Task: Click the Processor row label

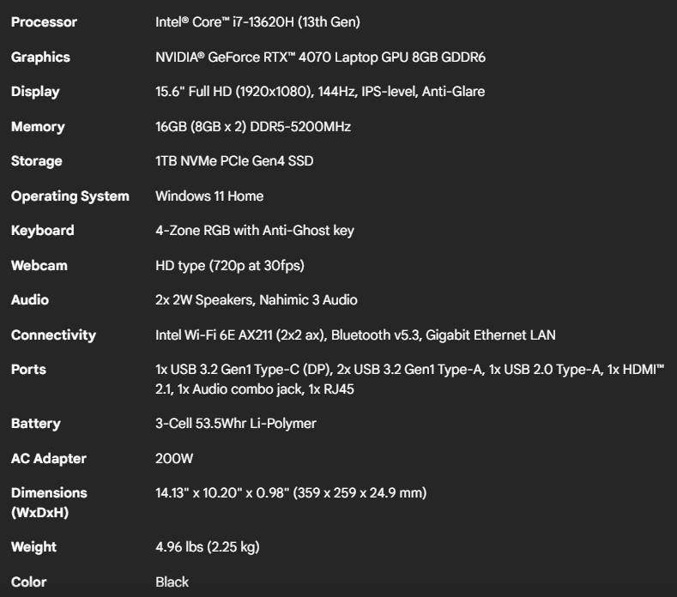Action: (x=44, y=21)
